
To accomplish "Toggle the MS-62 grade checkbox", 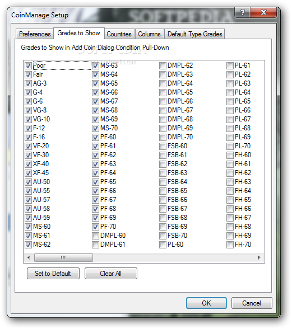I will [x=28, y=245].
